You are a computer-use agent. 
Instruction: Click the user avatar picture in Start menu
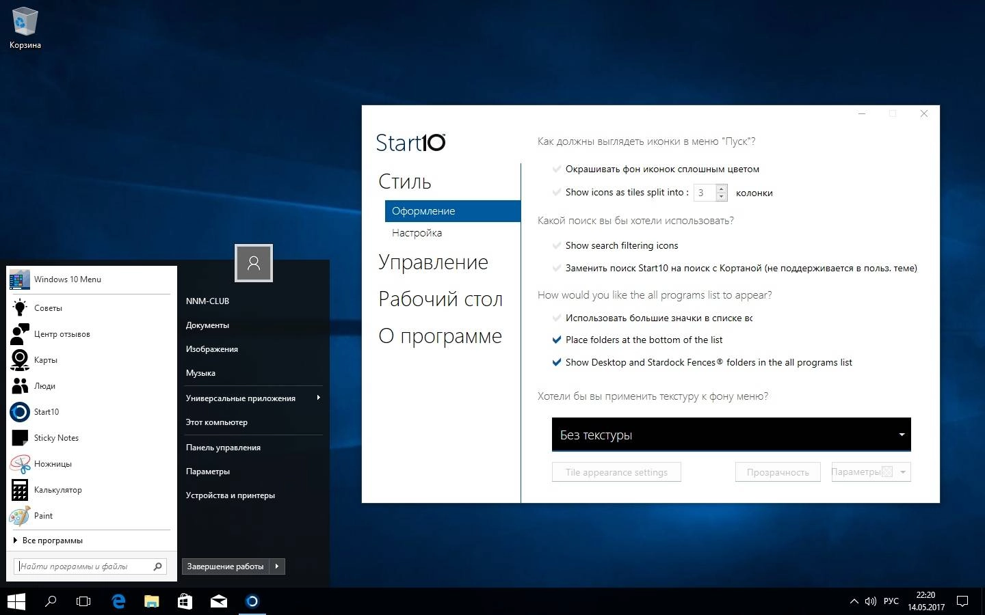tap(254, 263)
